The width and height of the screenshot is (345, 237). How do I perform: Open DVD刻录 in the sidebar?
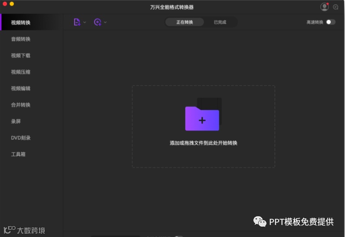pyautogui.click(x=21, y=138)
